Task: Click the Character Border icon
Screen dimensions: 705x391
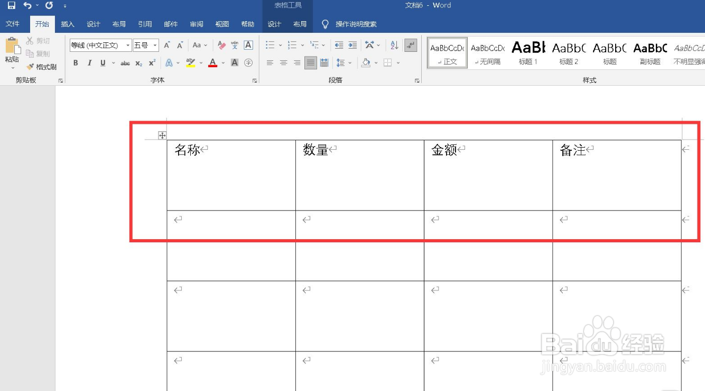Action: [248, 46]
